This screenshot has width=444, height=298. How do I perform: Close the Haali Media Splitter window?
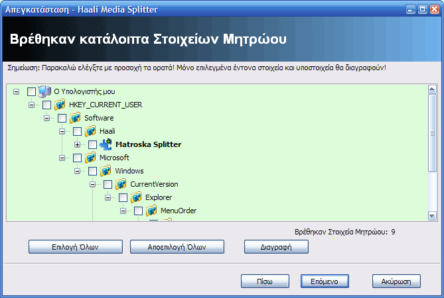(x=434, y=9)
